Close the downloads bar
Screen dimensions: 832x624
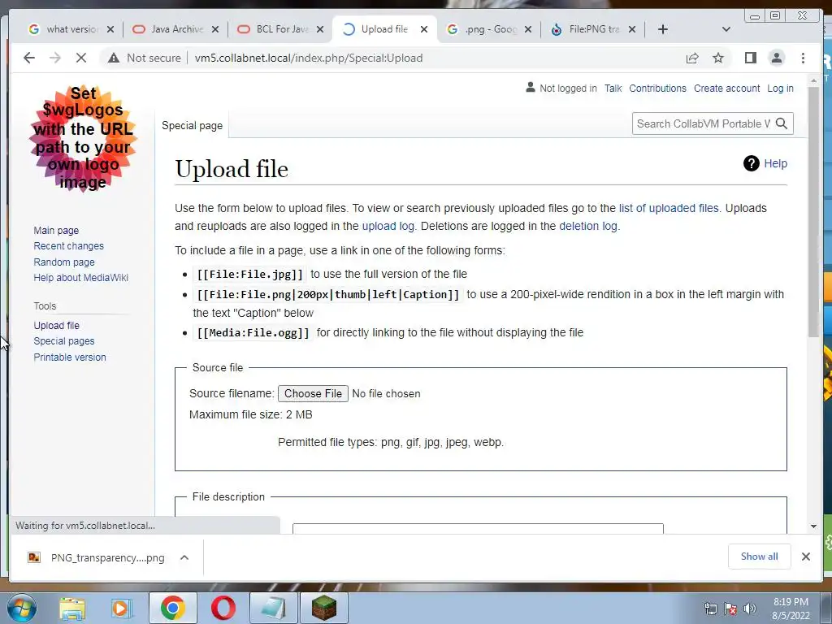pyautogui.click(x=805, y=557)
